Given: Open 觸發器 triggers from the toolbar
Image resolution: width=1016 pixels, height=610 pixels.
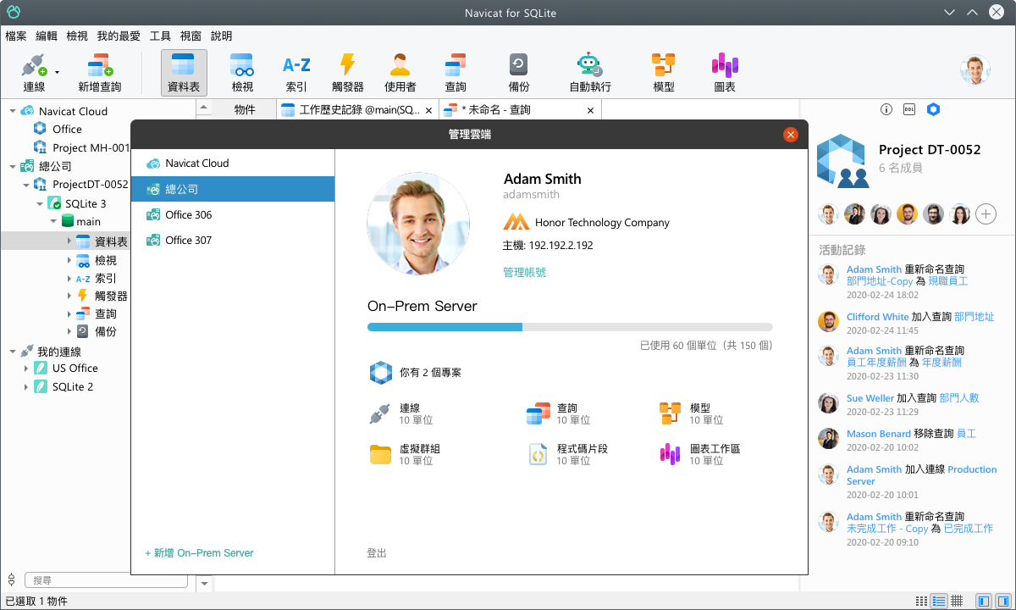Looking at the screenshot, I should click(347, 72).
